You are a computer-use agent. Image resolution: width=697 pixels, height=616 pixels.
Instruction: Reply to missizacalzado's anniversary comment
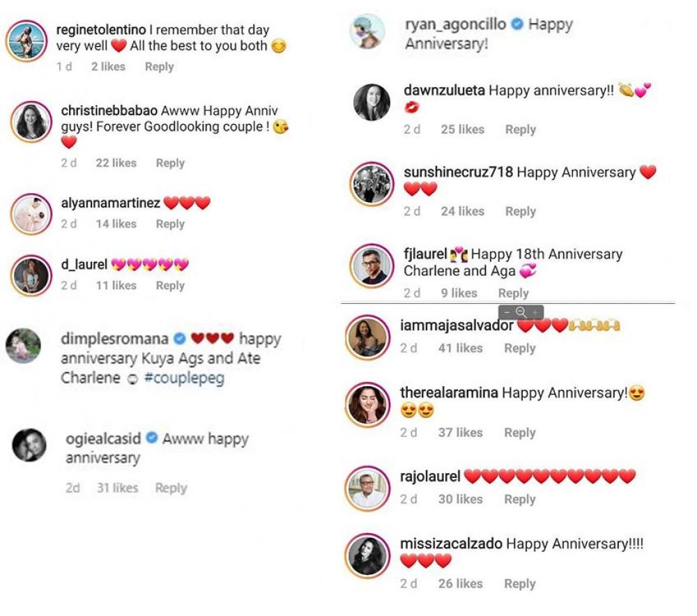pos(519,584)
